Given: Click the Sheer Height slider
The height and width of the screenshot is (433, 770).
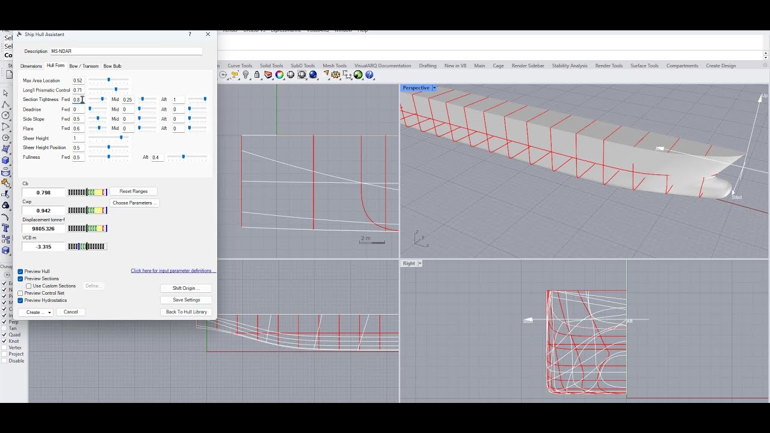Looking at the screenshot, I should point(109,138).
